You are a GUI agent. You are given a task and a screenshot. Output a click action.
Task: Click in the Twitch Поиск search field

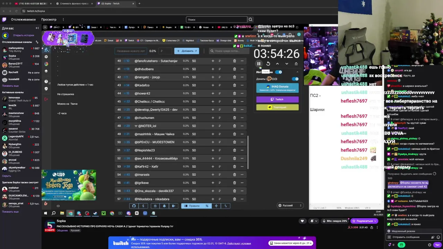click(x=217, y=19)
